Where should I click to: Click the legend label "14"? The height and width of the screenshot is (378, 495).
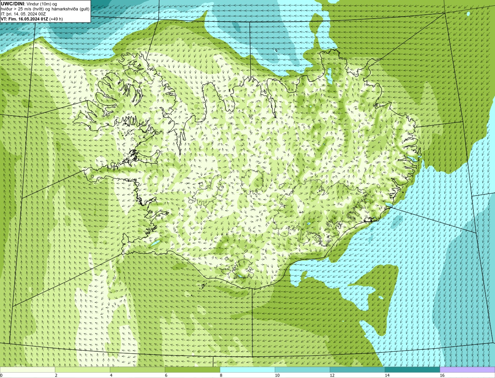387,375
